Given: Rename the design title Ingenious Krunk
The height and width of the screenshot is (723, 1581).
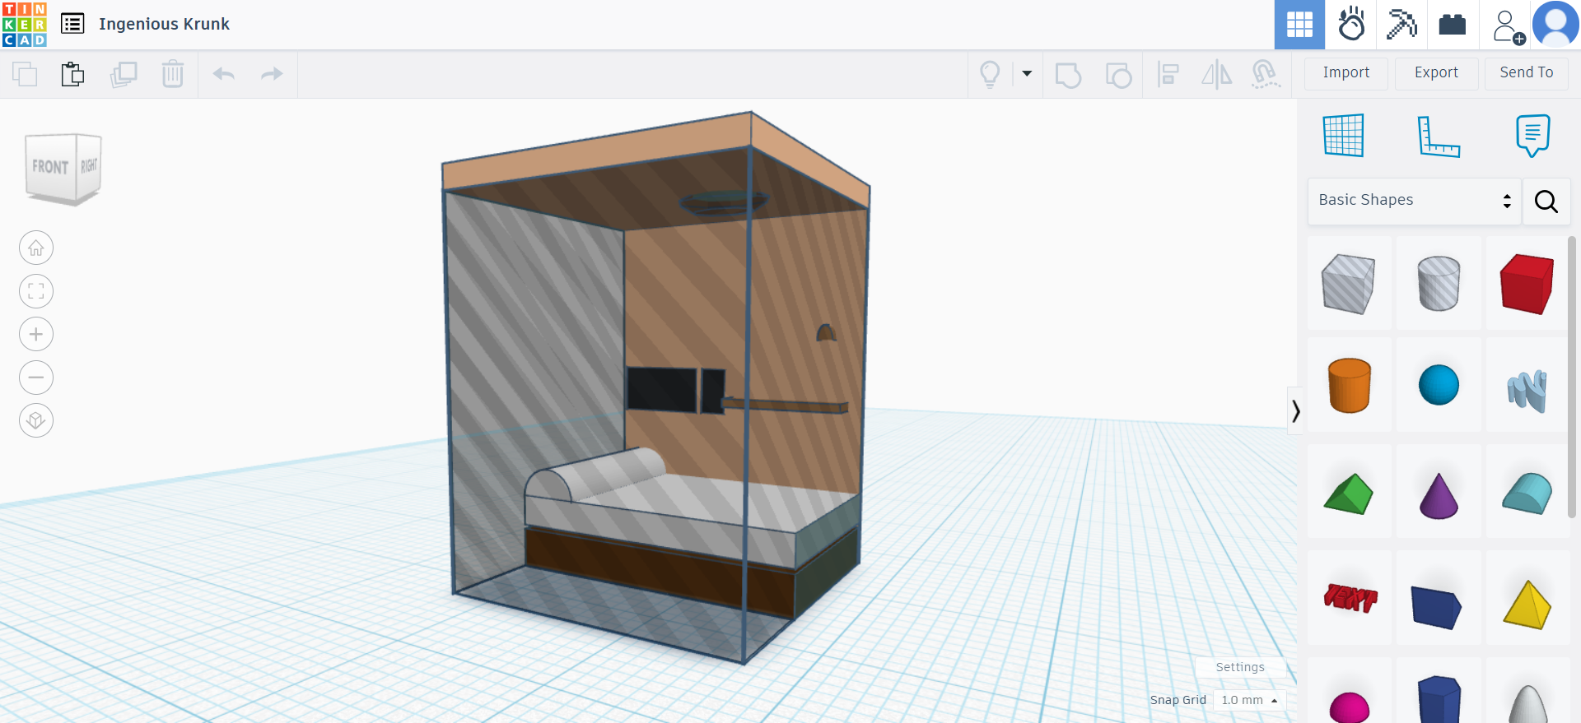Looking at the screenshot, I should click(x=164, y=24).
